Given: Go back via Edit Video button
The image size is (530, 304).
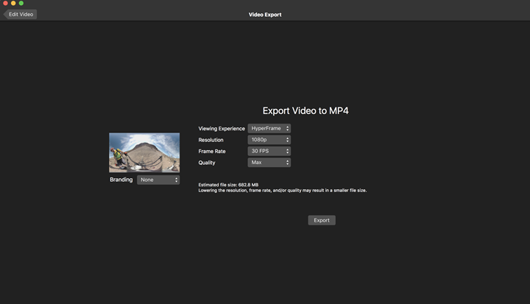Looking at the screenshot, I should [20, 14].
